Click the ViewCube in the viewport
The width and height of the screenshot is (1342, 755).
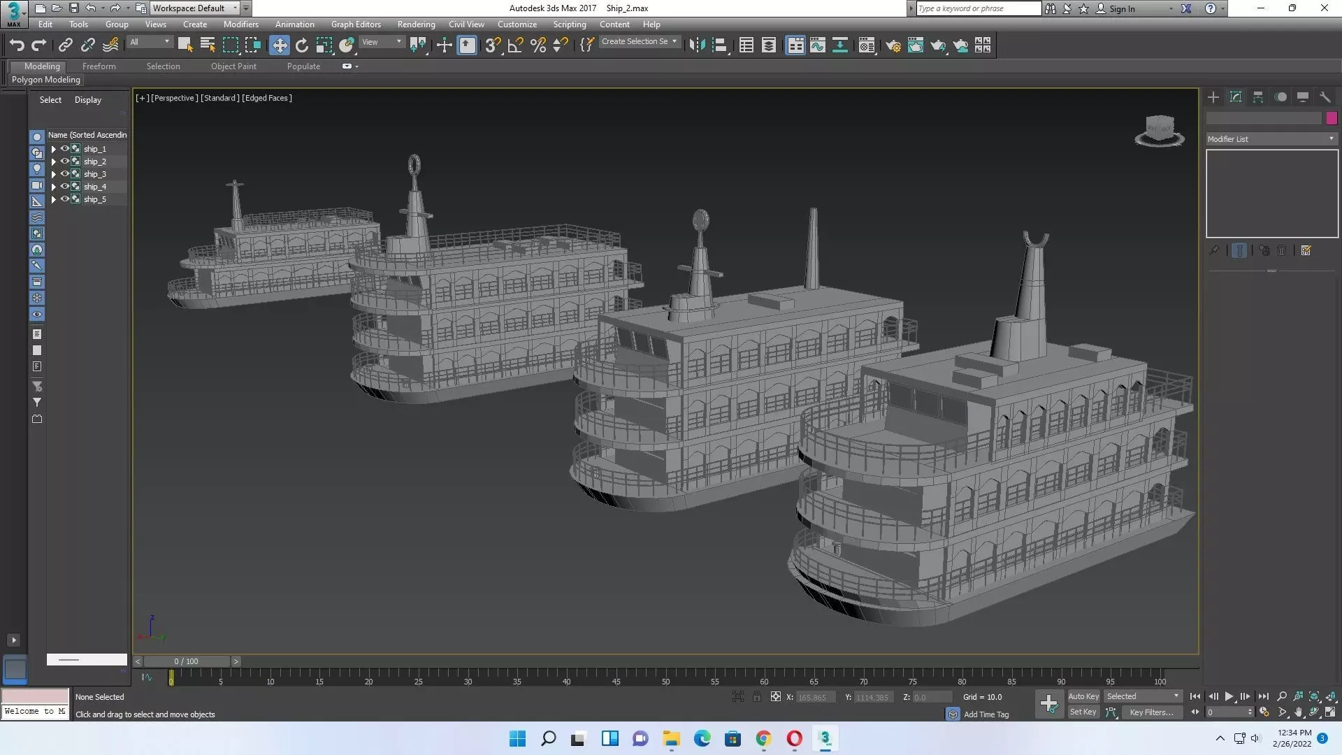point(1160,131)
